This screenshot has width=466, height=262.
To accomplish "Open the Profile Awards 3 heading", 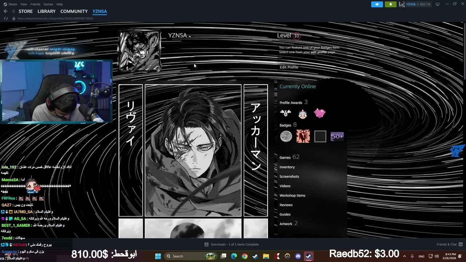I will [x=293, y=102].
